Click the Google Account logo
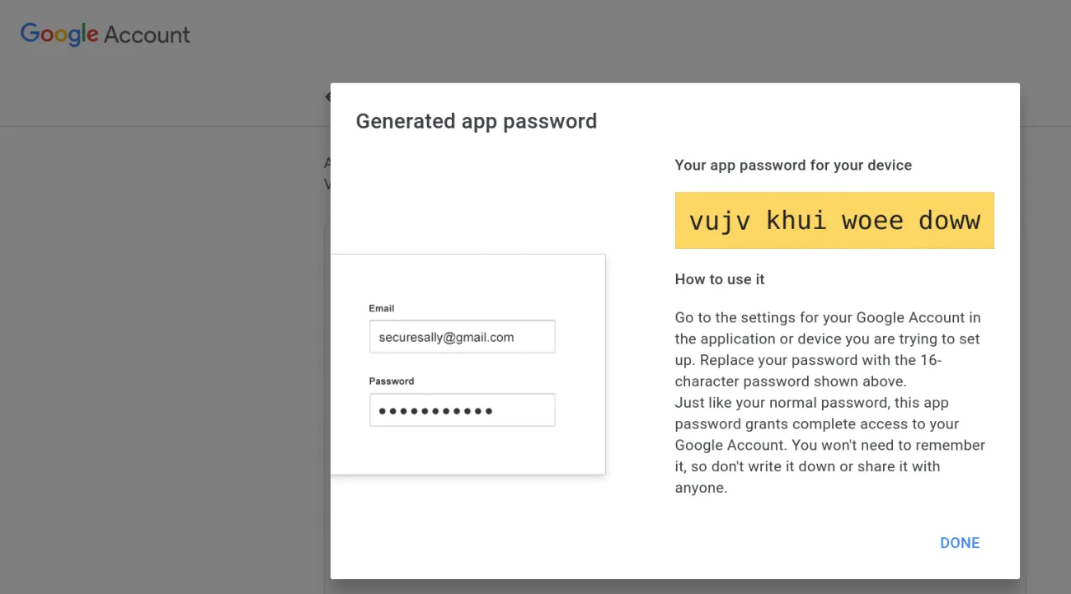 tap(105, 34)
